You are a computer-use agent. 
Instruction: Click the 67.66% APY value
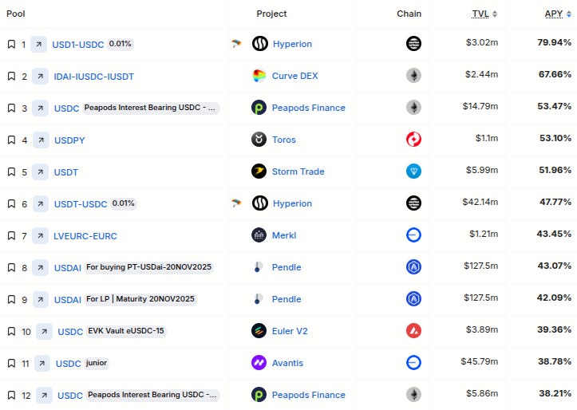point(555,74)
